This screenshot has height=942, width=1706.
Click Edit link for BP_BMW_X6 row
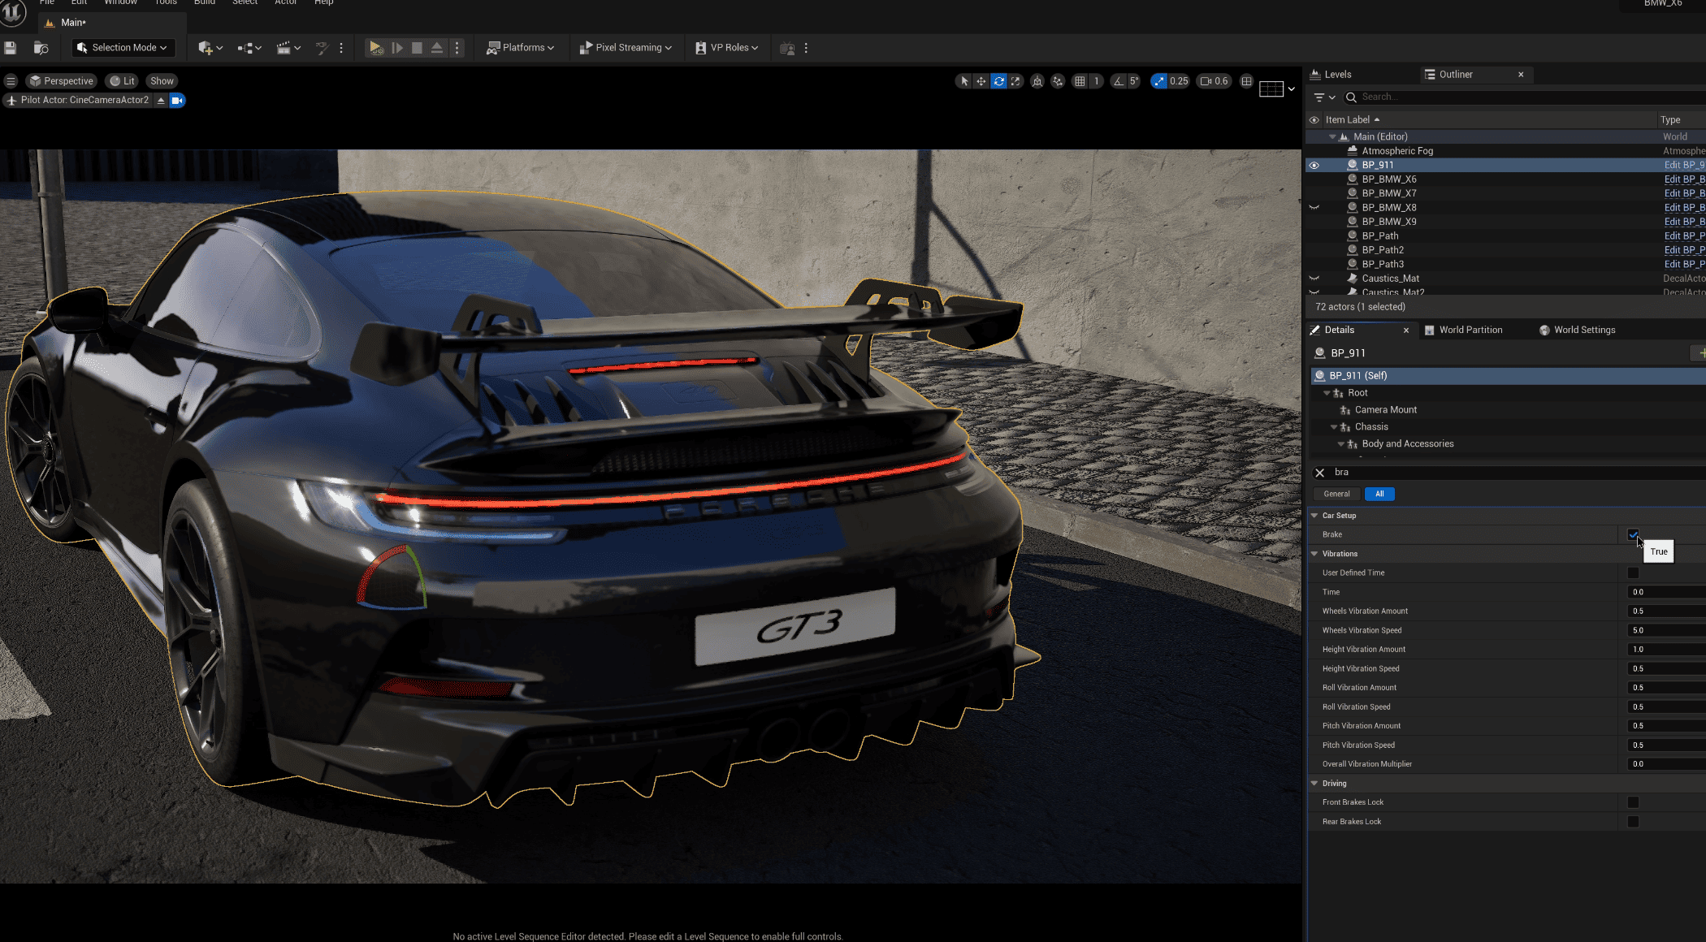1684,179
